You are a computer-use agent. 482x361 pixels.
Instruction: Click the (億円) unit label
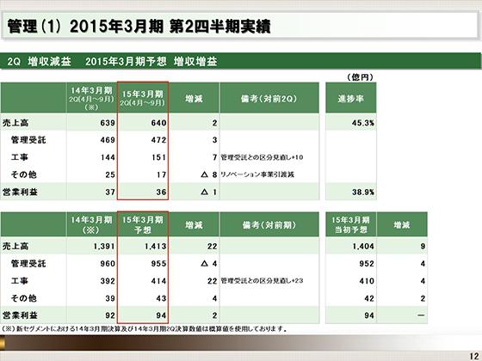(360, 77)
